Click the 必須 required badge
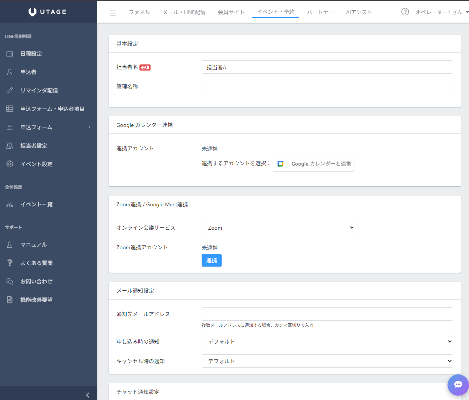Viewport: 469px width, 400px height. (145, 67)
